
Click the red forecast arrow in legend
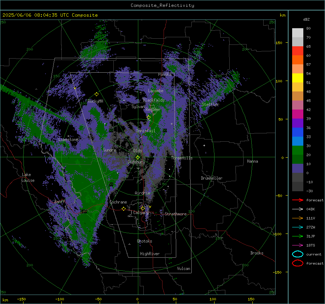coord(298,200)
